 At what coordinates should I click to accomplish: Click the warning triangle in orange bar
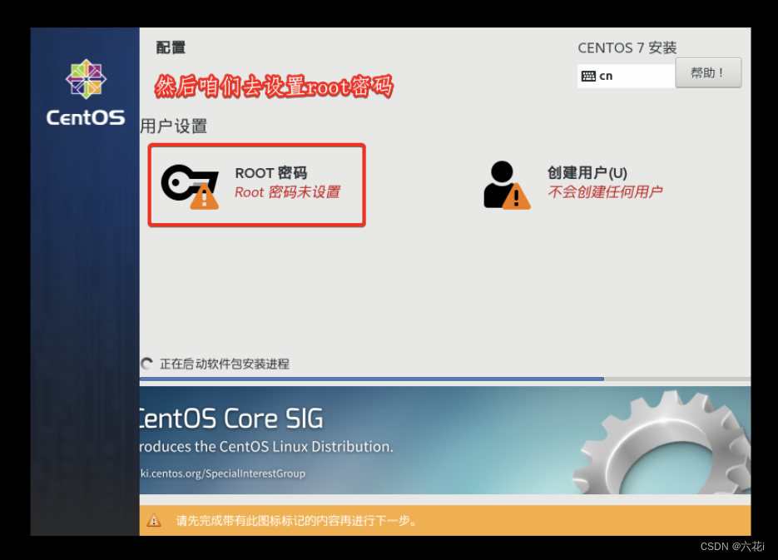[154, 520]
